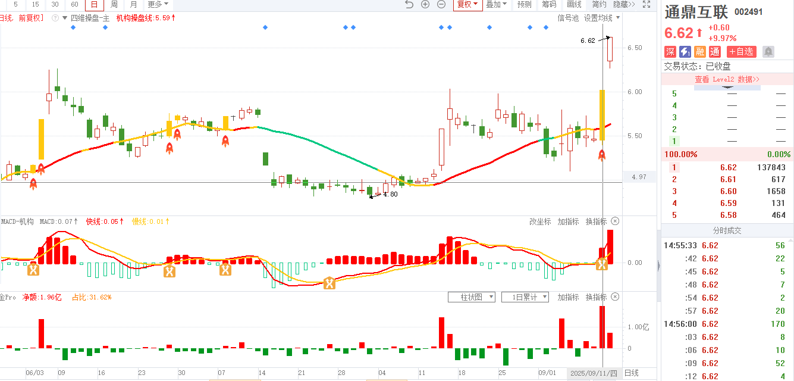Click the price alert bell icon
The width and height of the screenshot is (794, 381).
[768, 52]
